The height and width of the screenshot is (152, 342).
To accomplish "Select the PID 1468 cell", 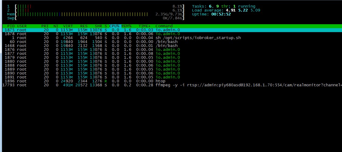I will pyautogui.click(x=10, y=46).
